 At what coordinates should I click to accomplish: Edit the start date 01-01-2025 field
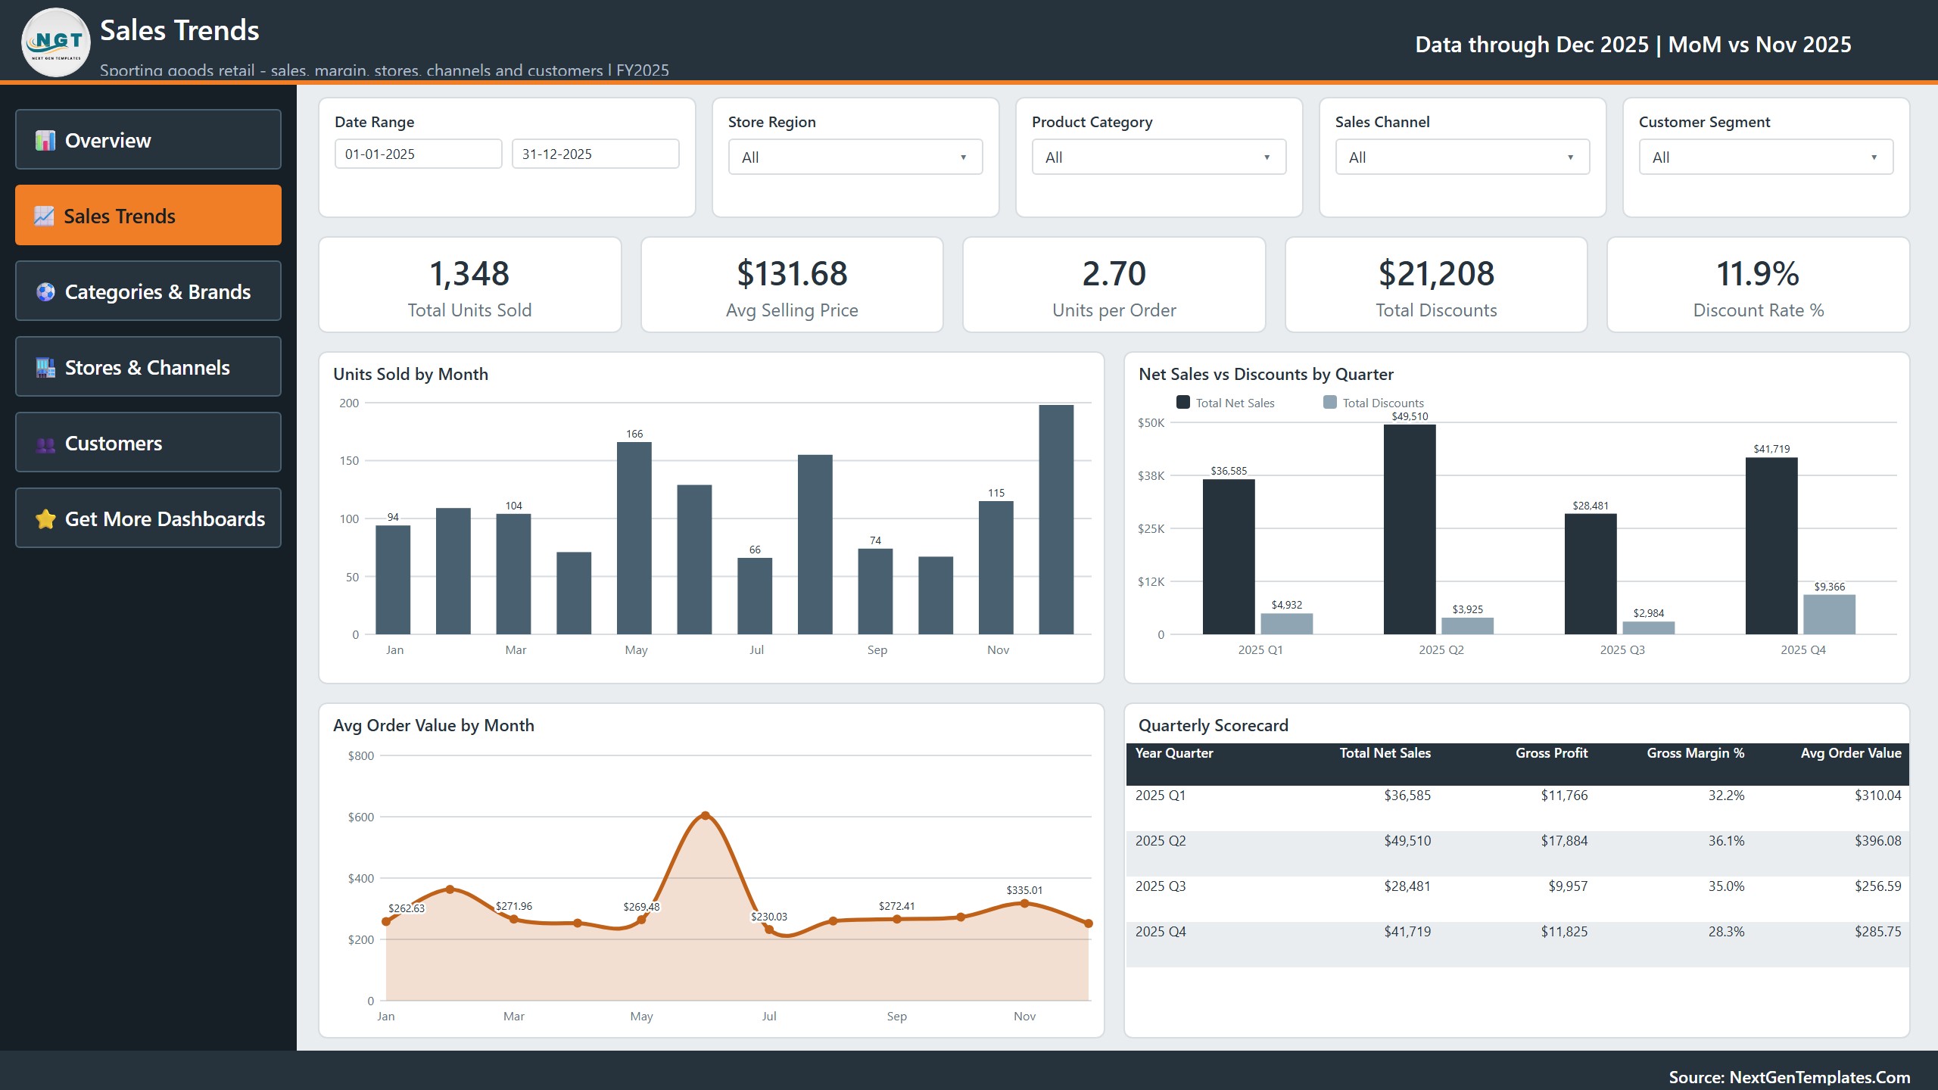pos(419,154)
